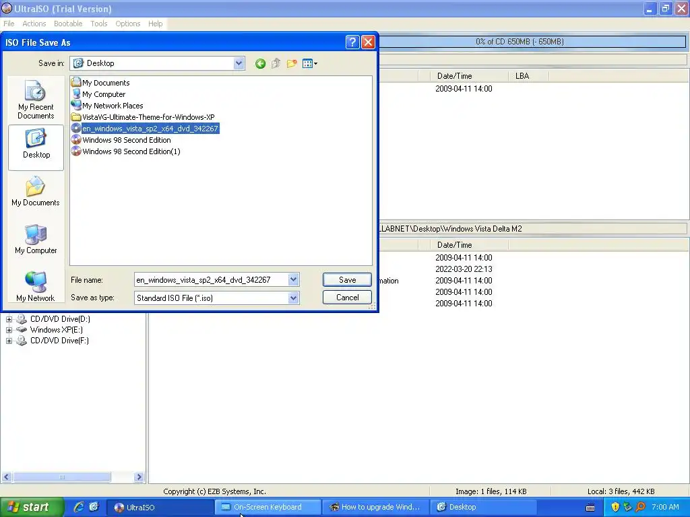Open the Help menu
Screen dimensions: 690x517
[155, 24]
